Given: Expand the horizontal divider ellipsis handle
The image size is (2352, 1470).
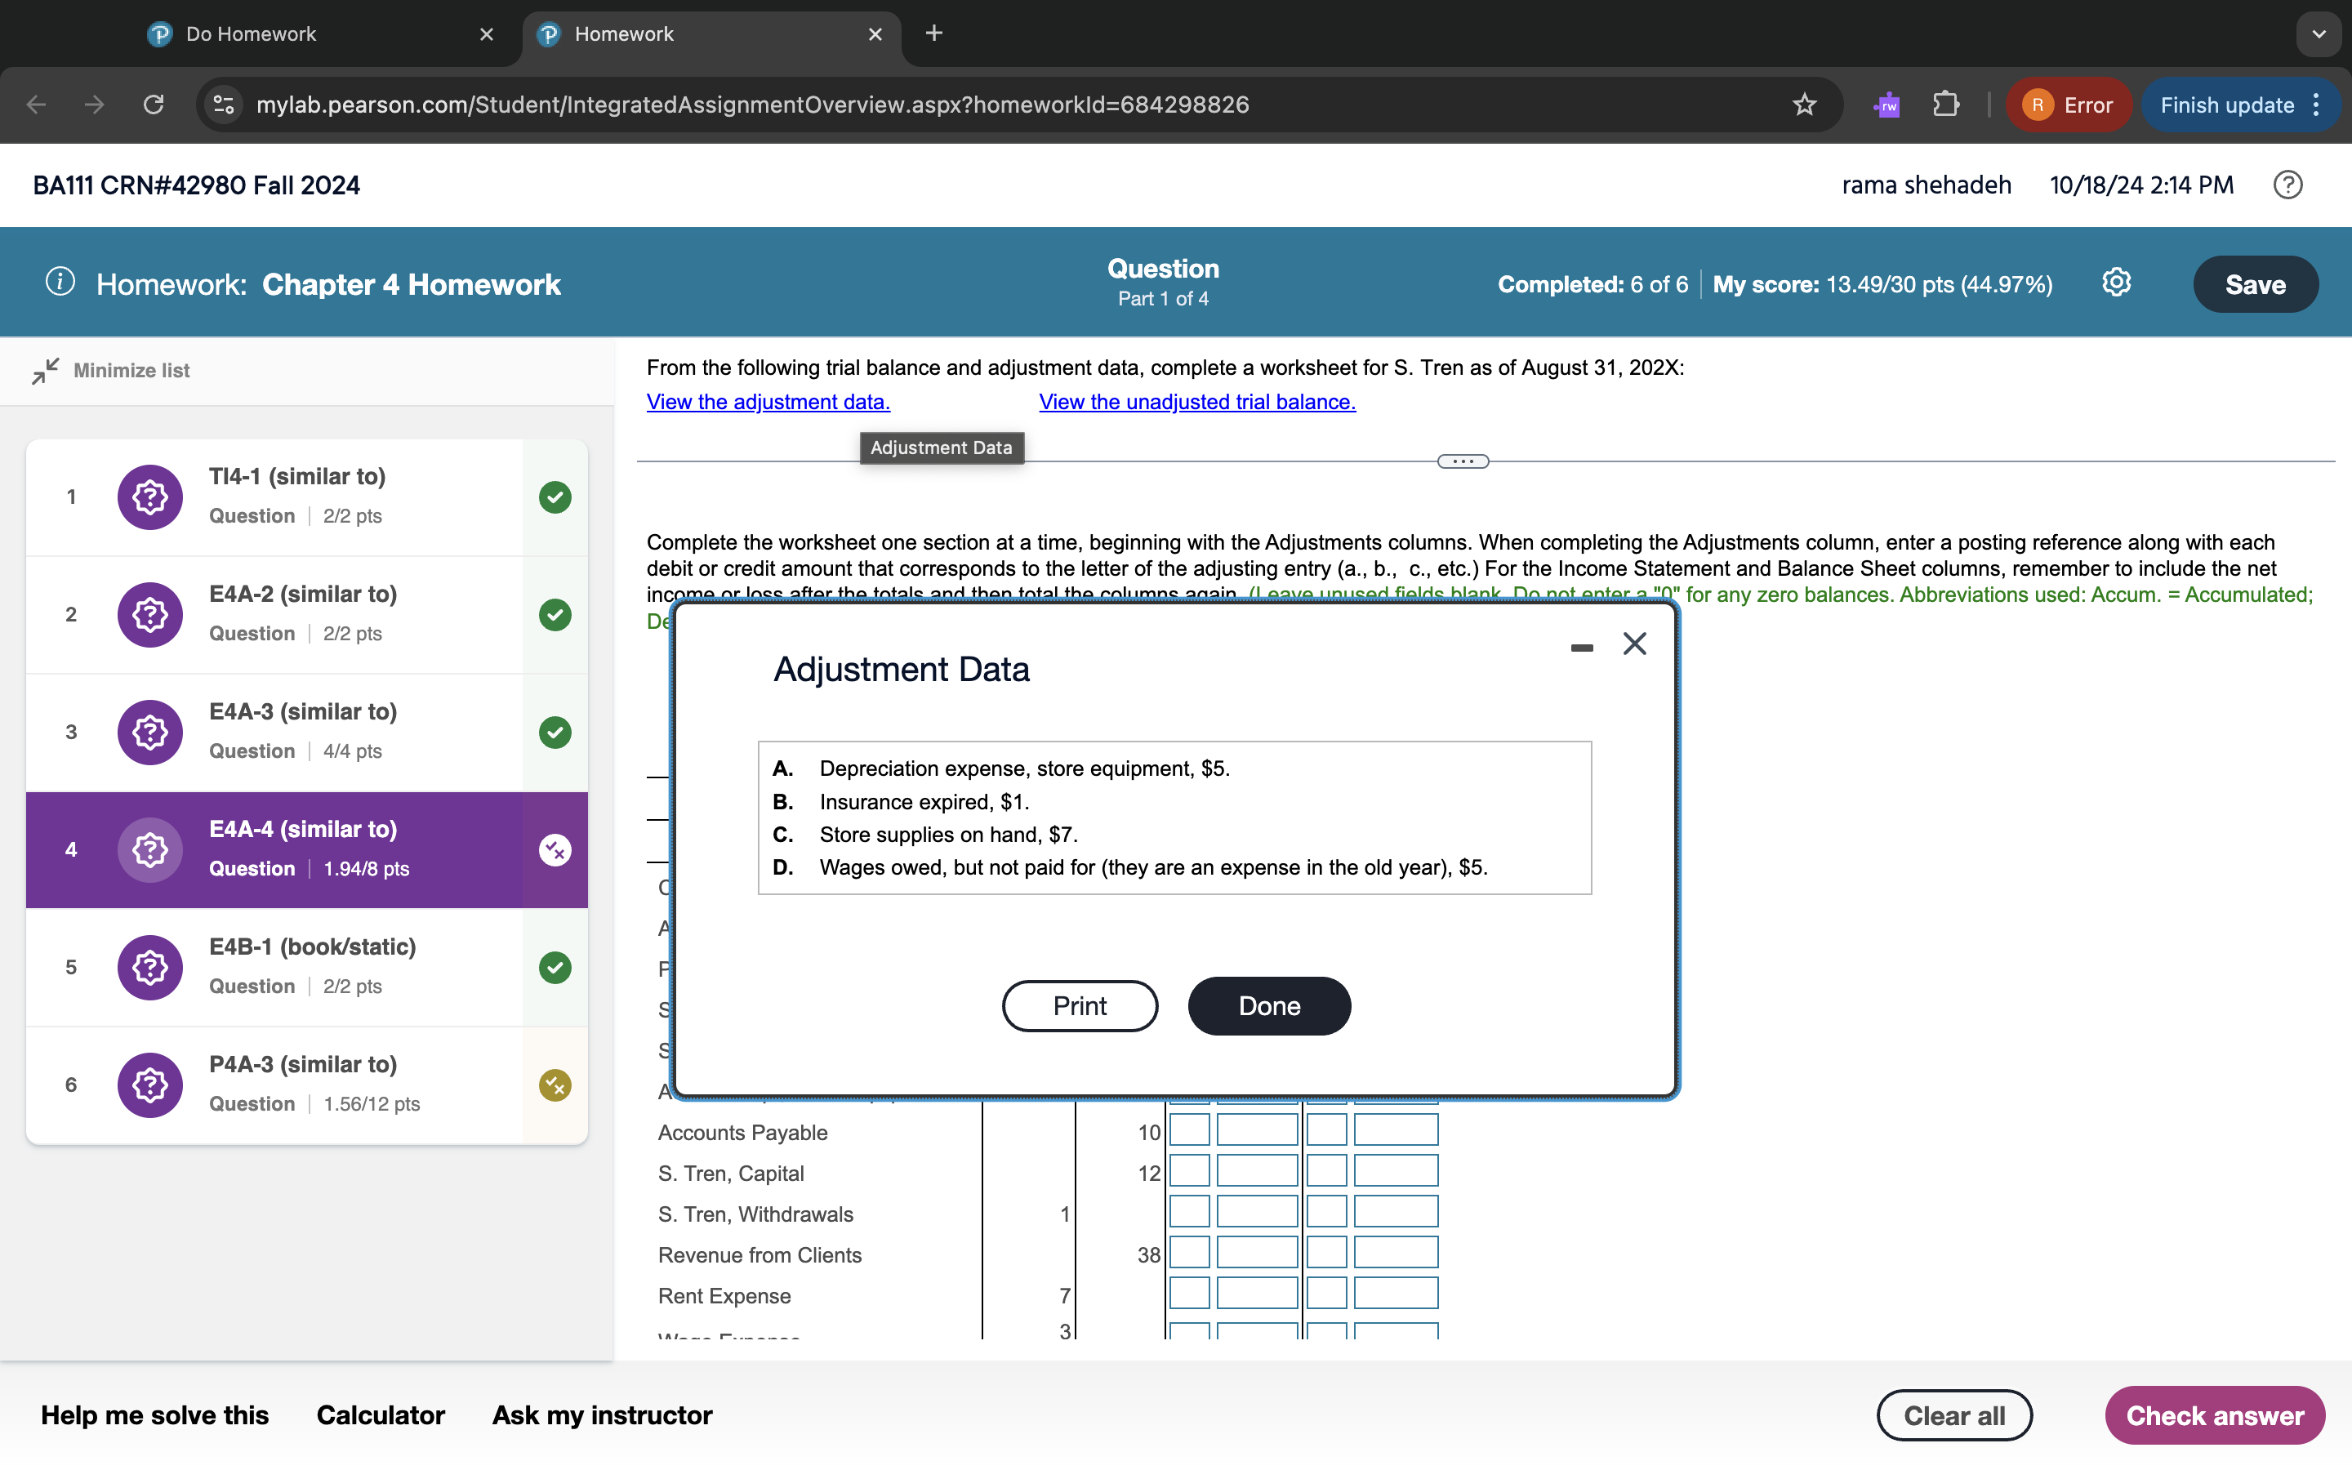Looking at the screenshot, I should (x=1462, y=461).
